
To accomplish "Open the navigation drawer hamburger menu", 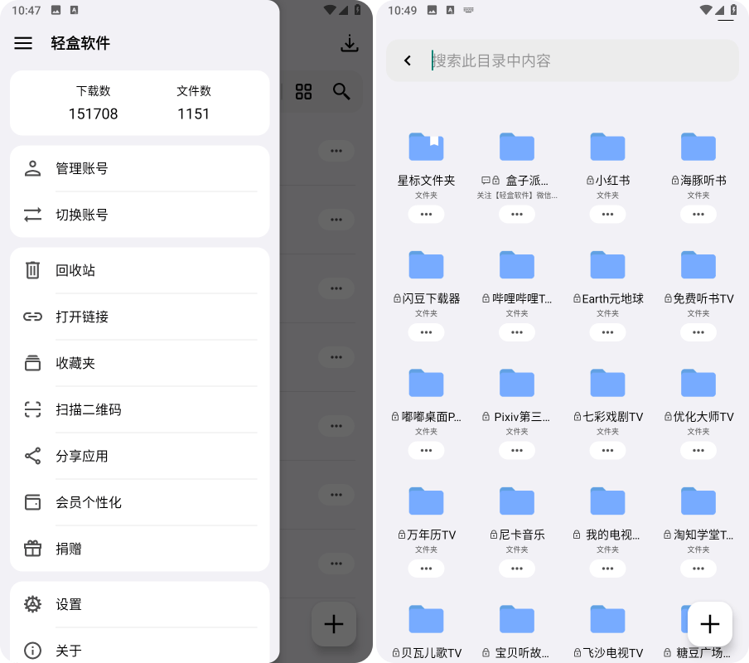I will coord(22,43).
